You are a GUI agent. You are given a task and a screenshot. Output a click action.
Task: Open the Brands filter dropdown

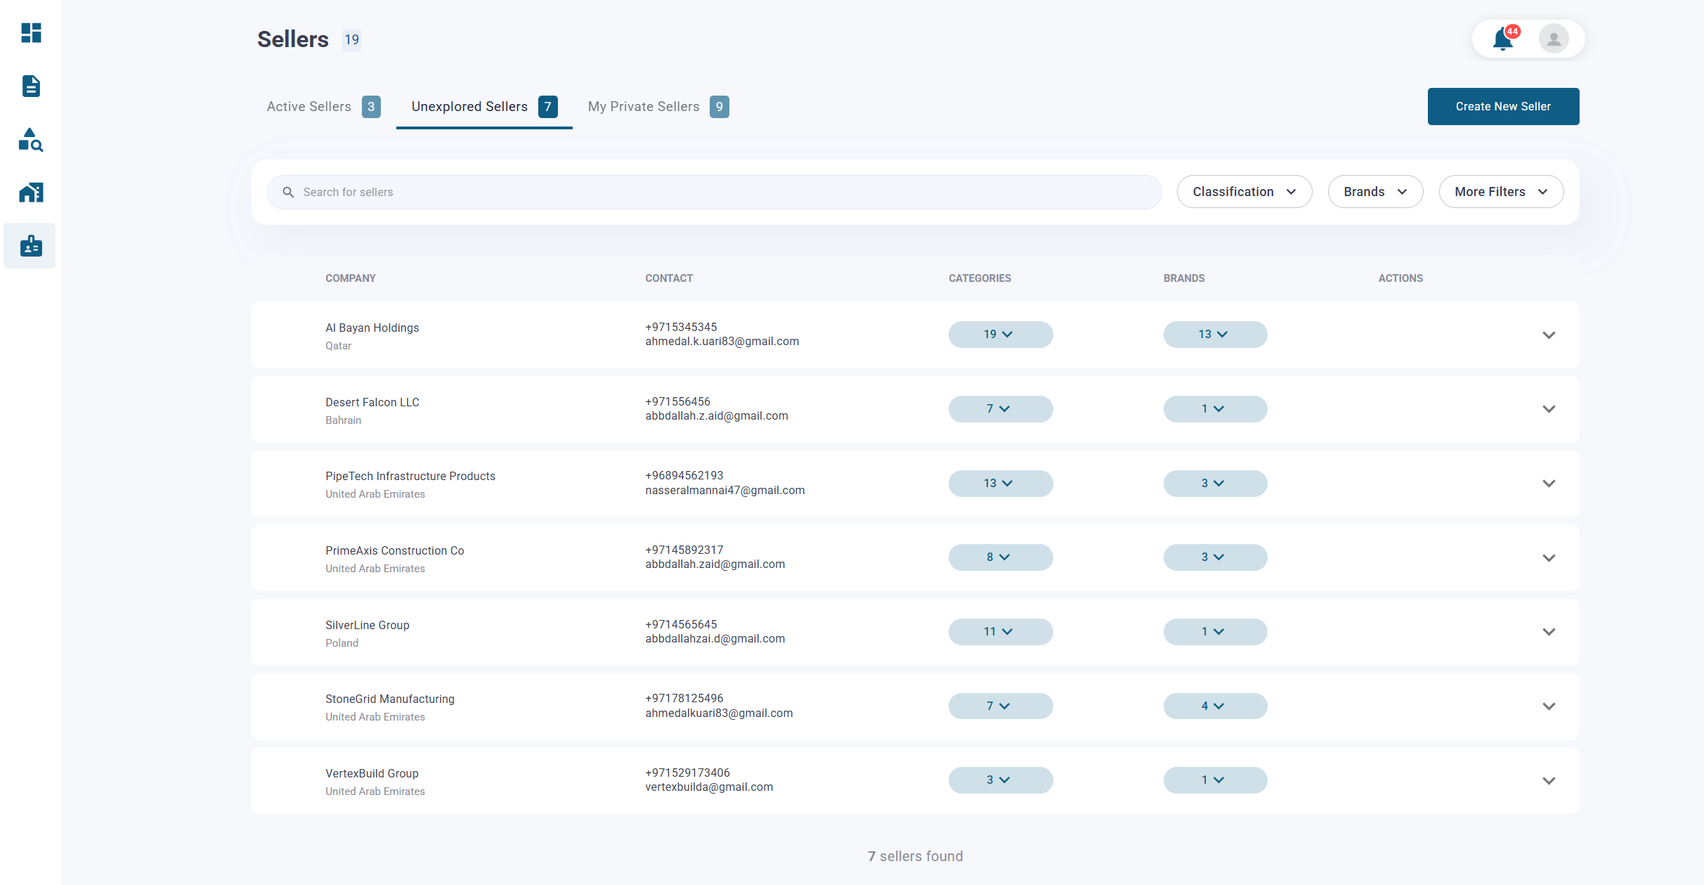click(1374, 191)
